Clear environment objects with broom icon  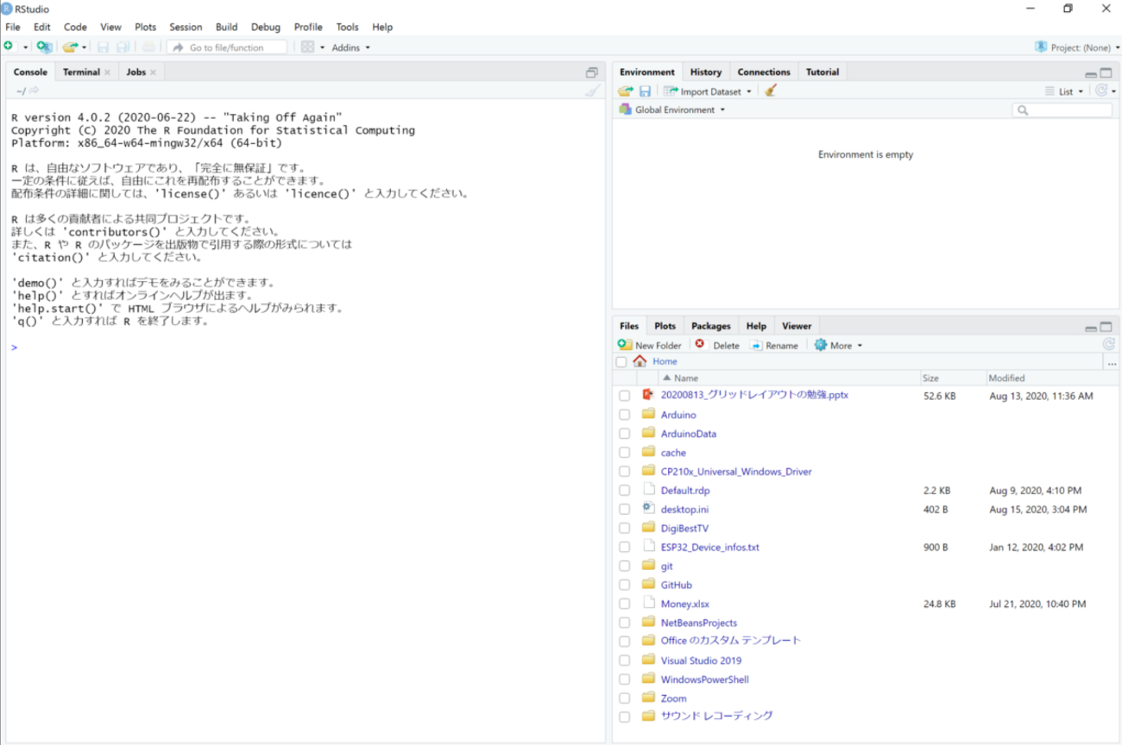[x=771, y=91]
